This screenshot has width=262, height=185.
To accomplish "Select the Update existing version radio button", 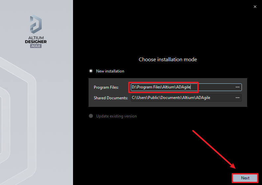I will click(x=91, y=116).
